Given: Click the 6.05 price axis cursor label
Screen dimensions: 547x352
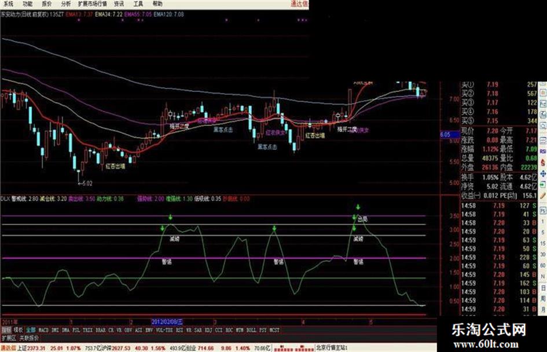Looking at the screenshot, I should pyautogui.click(x=450, y=135).
